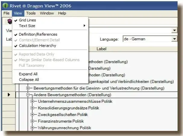The width and height of the screenshot is (183, 136).
Task: Select 'Finanzinstrumente Politik' row
Action: [x=61, y=121]
